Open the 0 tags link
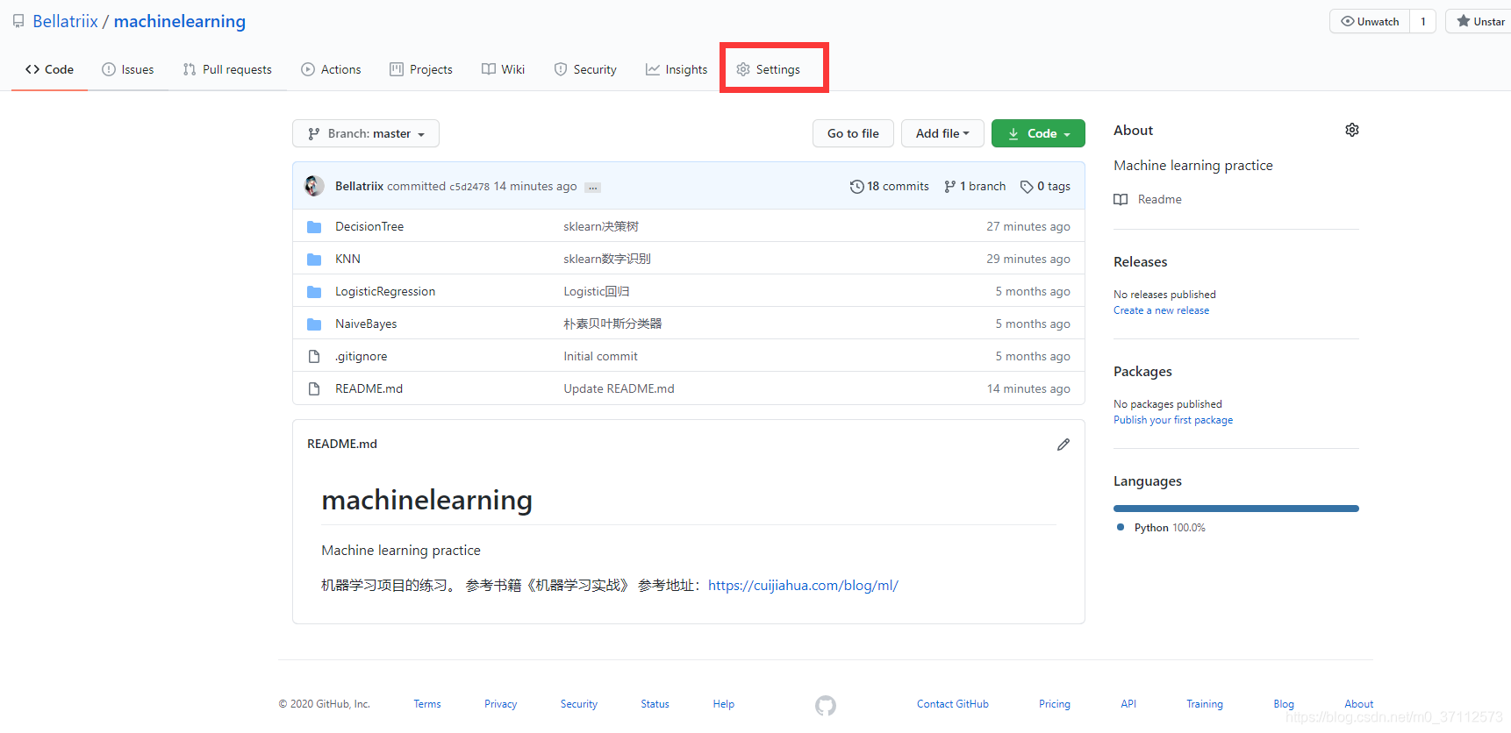1511x733 pixels. click(1045, 186)
